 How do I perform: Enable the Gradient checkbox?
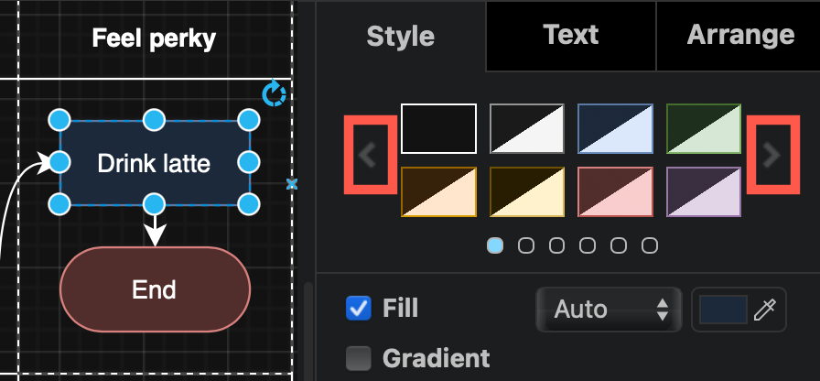[358, 358]
